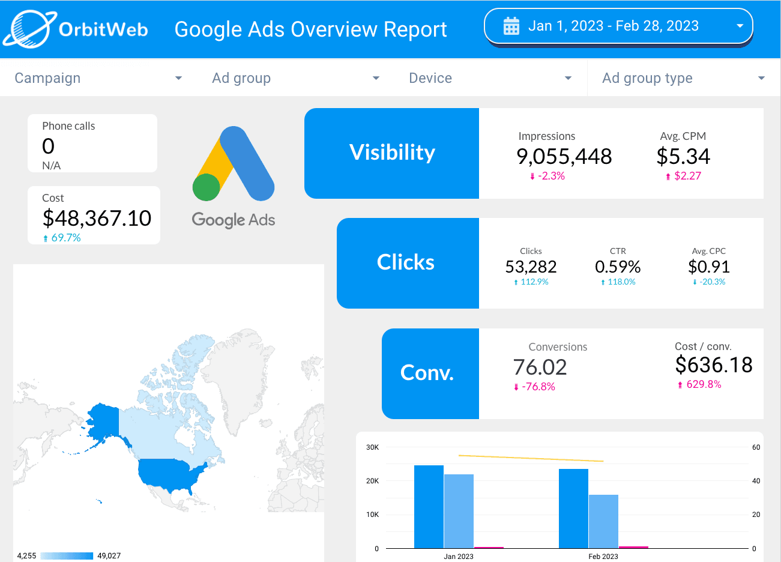
Task: Click the Impressions down-arrow change indicator
Action: click(532, 177)
